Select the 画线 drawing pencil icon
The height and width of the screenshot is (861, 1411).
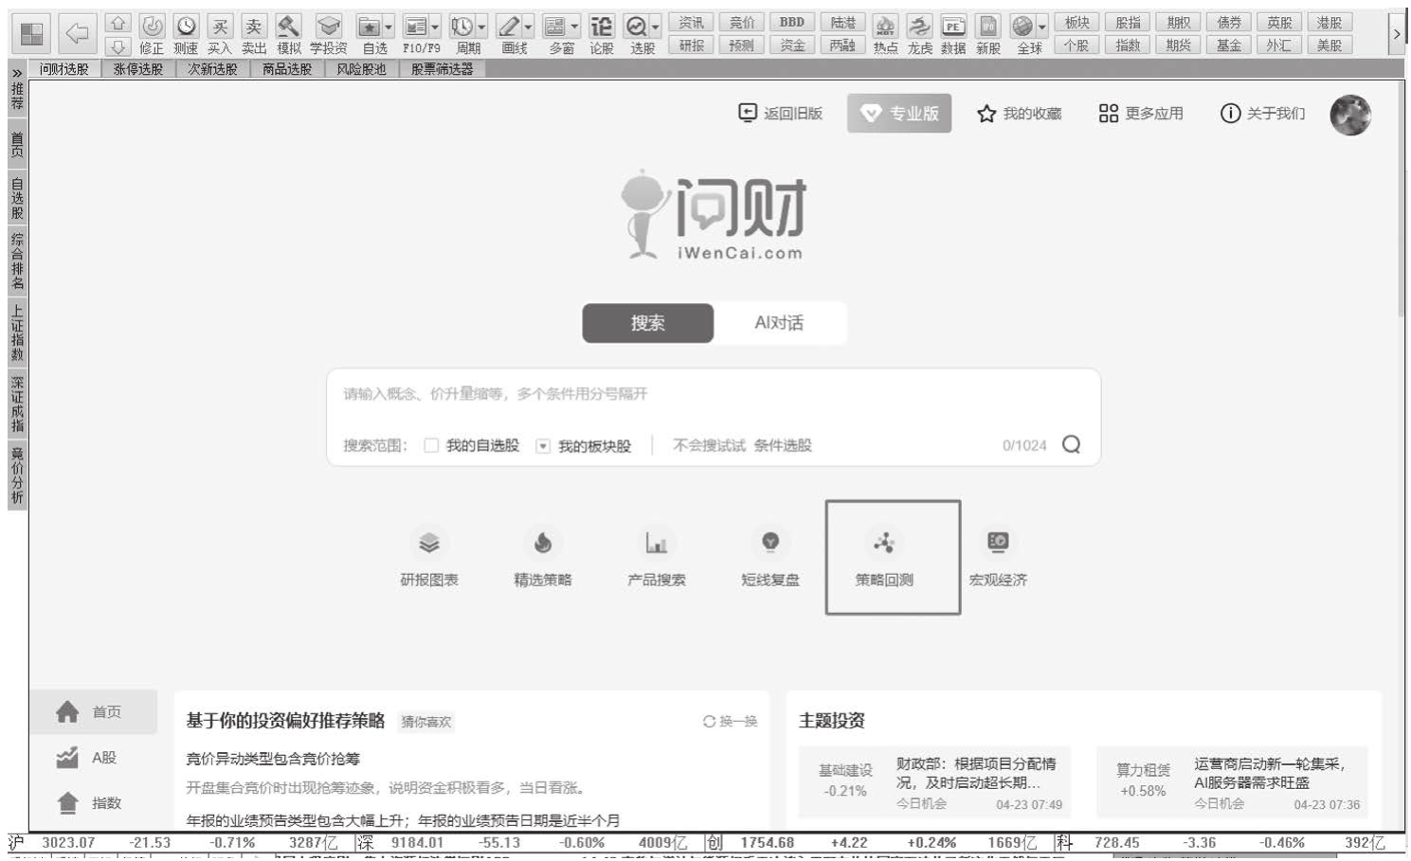(x=509, y=27)
